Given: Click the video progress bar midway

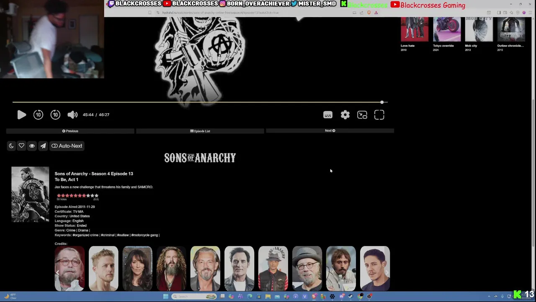Looking at the screenshot, I should 200,102.
